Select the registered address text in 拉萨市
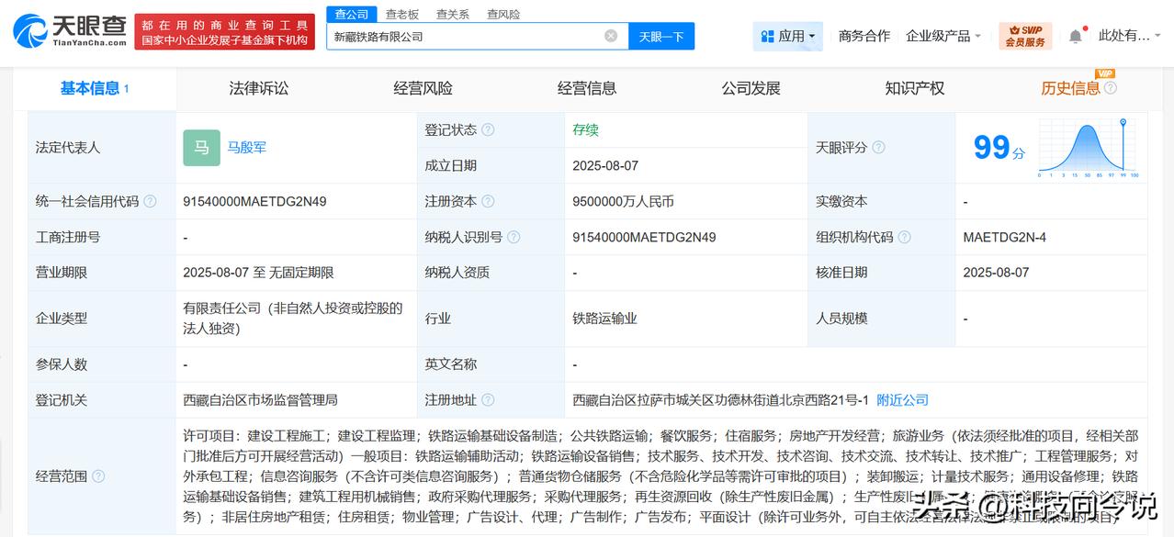 click(x=721, y=400)
